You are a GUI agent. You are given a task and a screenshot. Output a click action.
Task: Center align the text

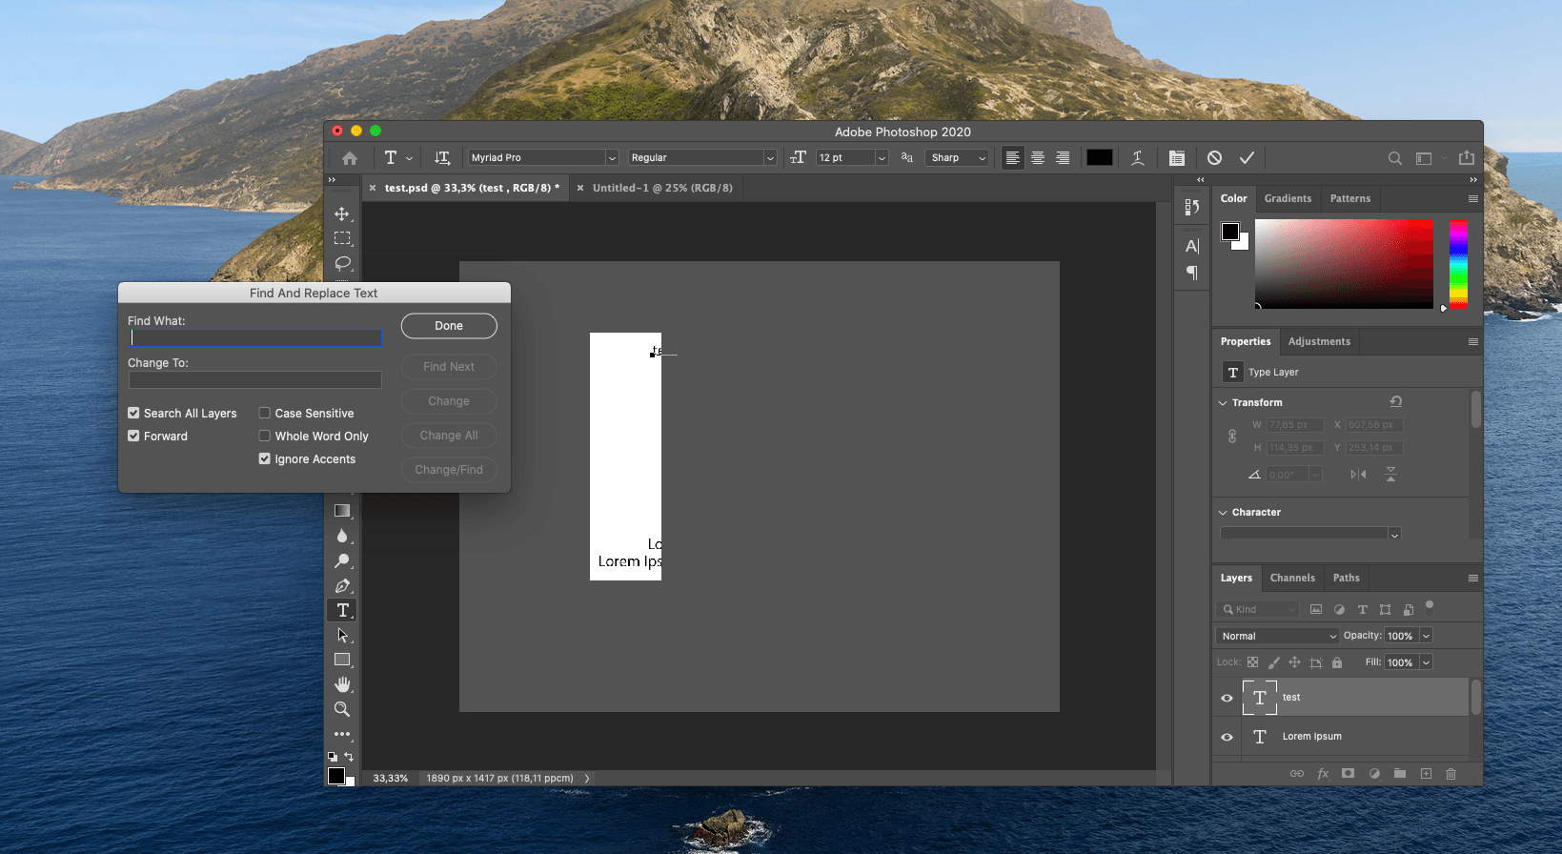1038,158
